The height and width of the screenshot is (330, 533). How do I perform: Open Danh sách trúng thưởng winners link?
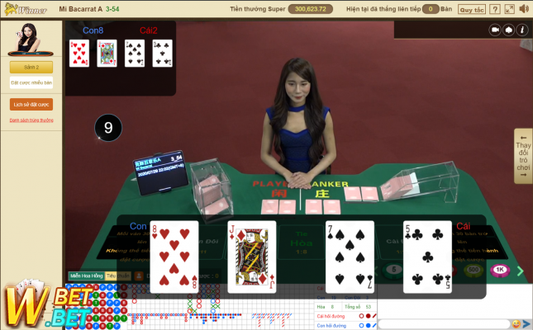(31, 120)
